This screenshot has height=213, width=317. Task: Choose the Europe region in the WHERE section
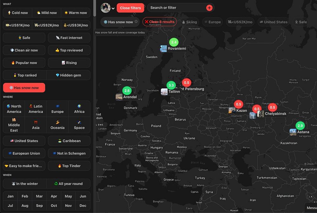(57, 109)
